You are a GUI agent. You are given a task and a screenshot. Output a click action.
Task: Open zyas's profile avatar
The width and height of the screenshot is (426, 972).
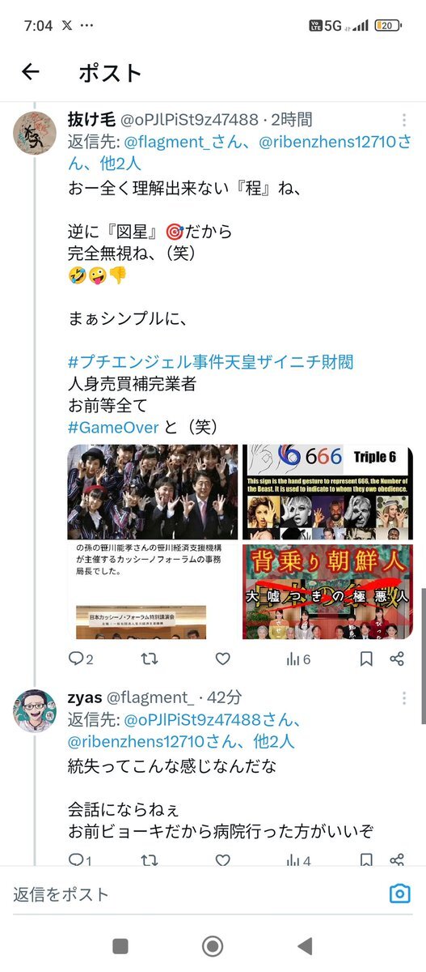pos(35,711)
